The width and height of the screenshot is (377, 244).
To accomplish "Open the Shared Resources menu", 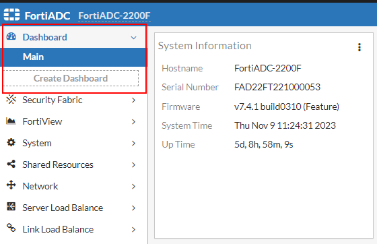I will tap(73, 164).
